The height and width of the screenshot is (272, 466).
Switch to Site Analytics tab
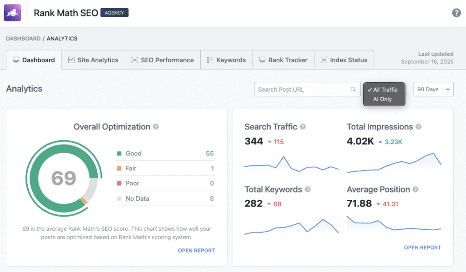93,60
